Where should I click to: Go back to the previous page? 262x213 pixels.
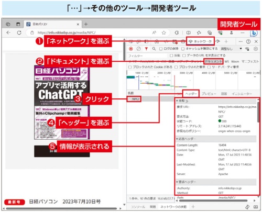pyautogui.click(x=8, y=32)
